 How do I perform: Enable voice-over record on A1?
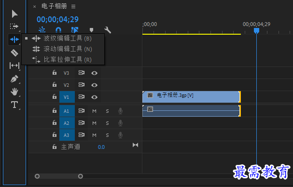click(x=121, y=111)
